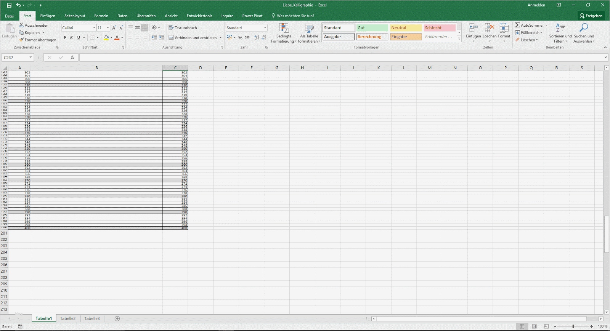Viewport: 610px width, 331px height.
Task: Toggle Textumbruch wrap text
Action: tap(183, 28)
